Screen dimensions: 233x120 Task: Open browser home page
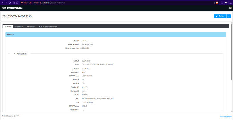13,3
